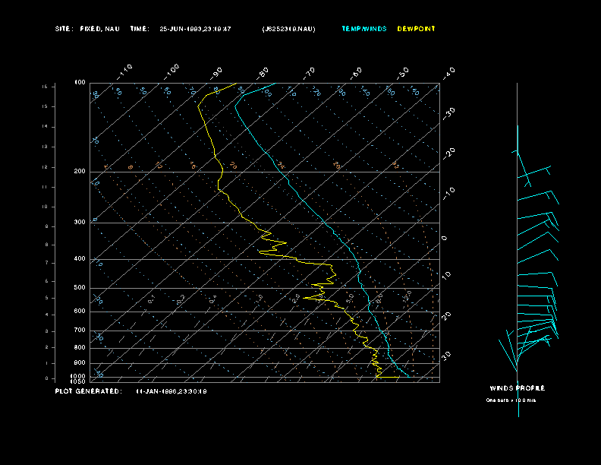The image size is (601, 465).
Task: Click the -80 temperature axis label
Action: click(x=263, y=73)
